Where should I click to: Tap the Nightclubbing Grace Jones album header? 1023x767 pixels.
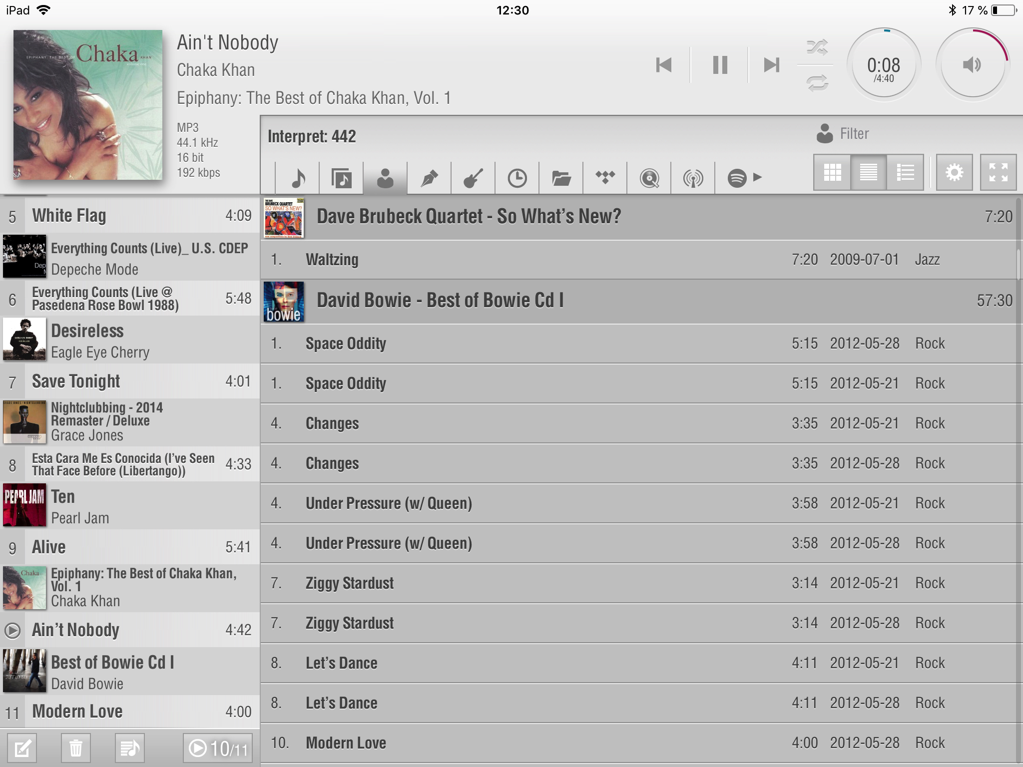point(130,422)
